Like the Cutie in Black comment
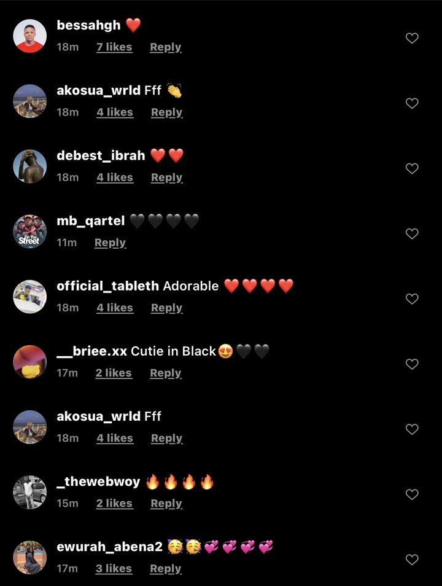The width and height of the screenshot is (442, 586). 412,364
